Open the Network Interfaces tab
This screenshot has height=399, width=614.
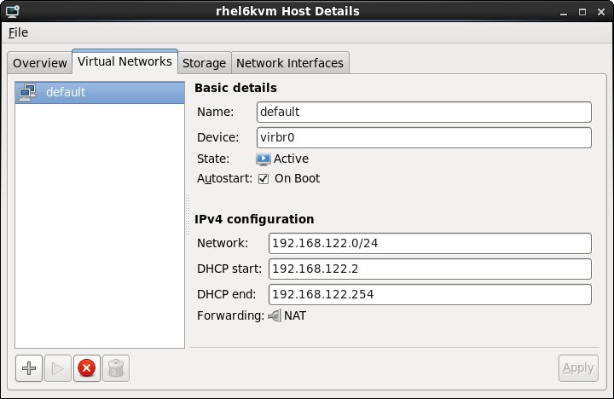click(x=289, y=63)
